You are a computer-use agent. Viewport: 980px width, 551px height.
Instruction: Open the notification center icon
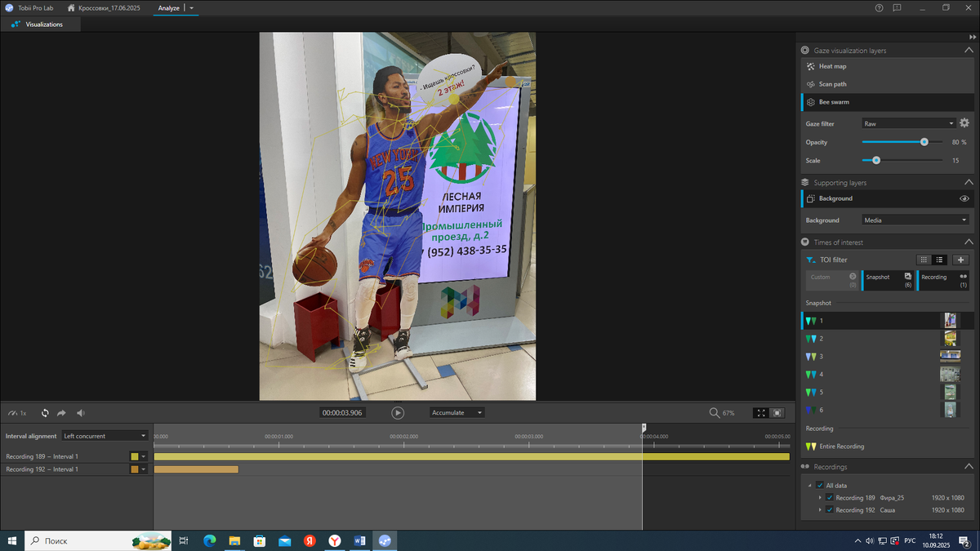(964, 540)
